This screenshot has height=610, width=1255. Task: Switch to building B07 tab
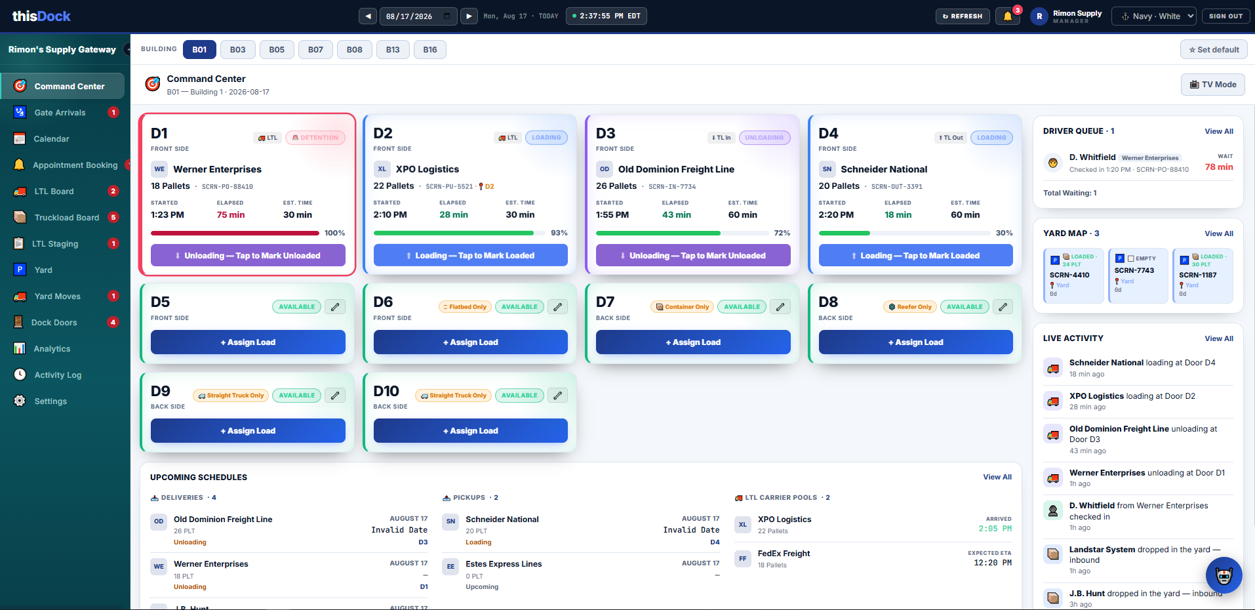[x=315, y=50]
